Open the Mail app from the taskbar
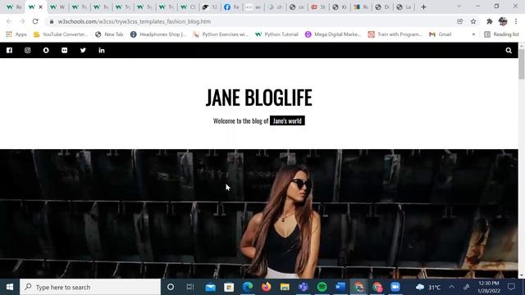 click(211, 287)
